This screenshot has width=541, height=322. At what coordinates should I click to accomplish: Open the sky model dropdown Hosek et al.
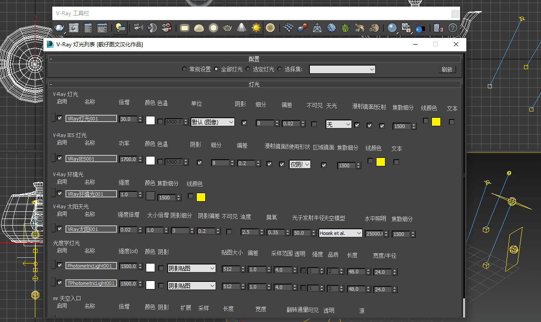pyautogui.click(x=341, y=233)
